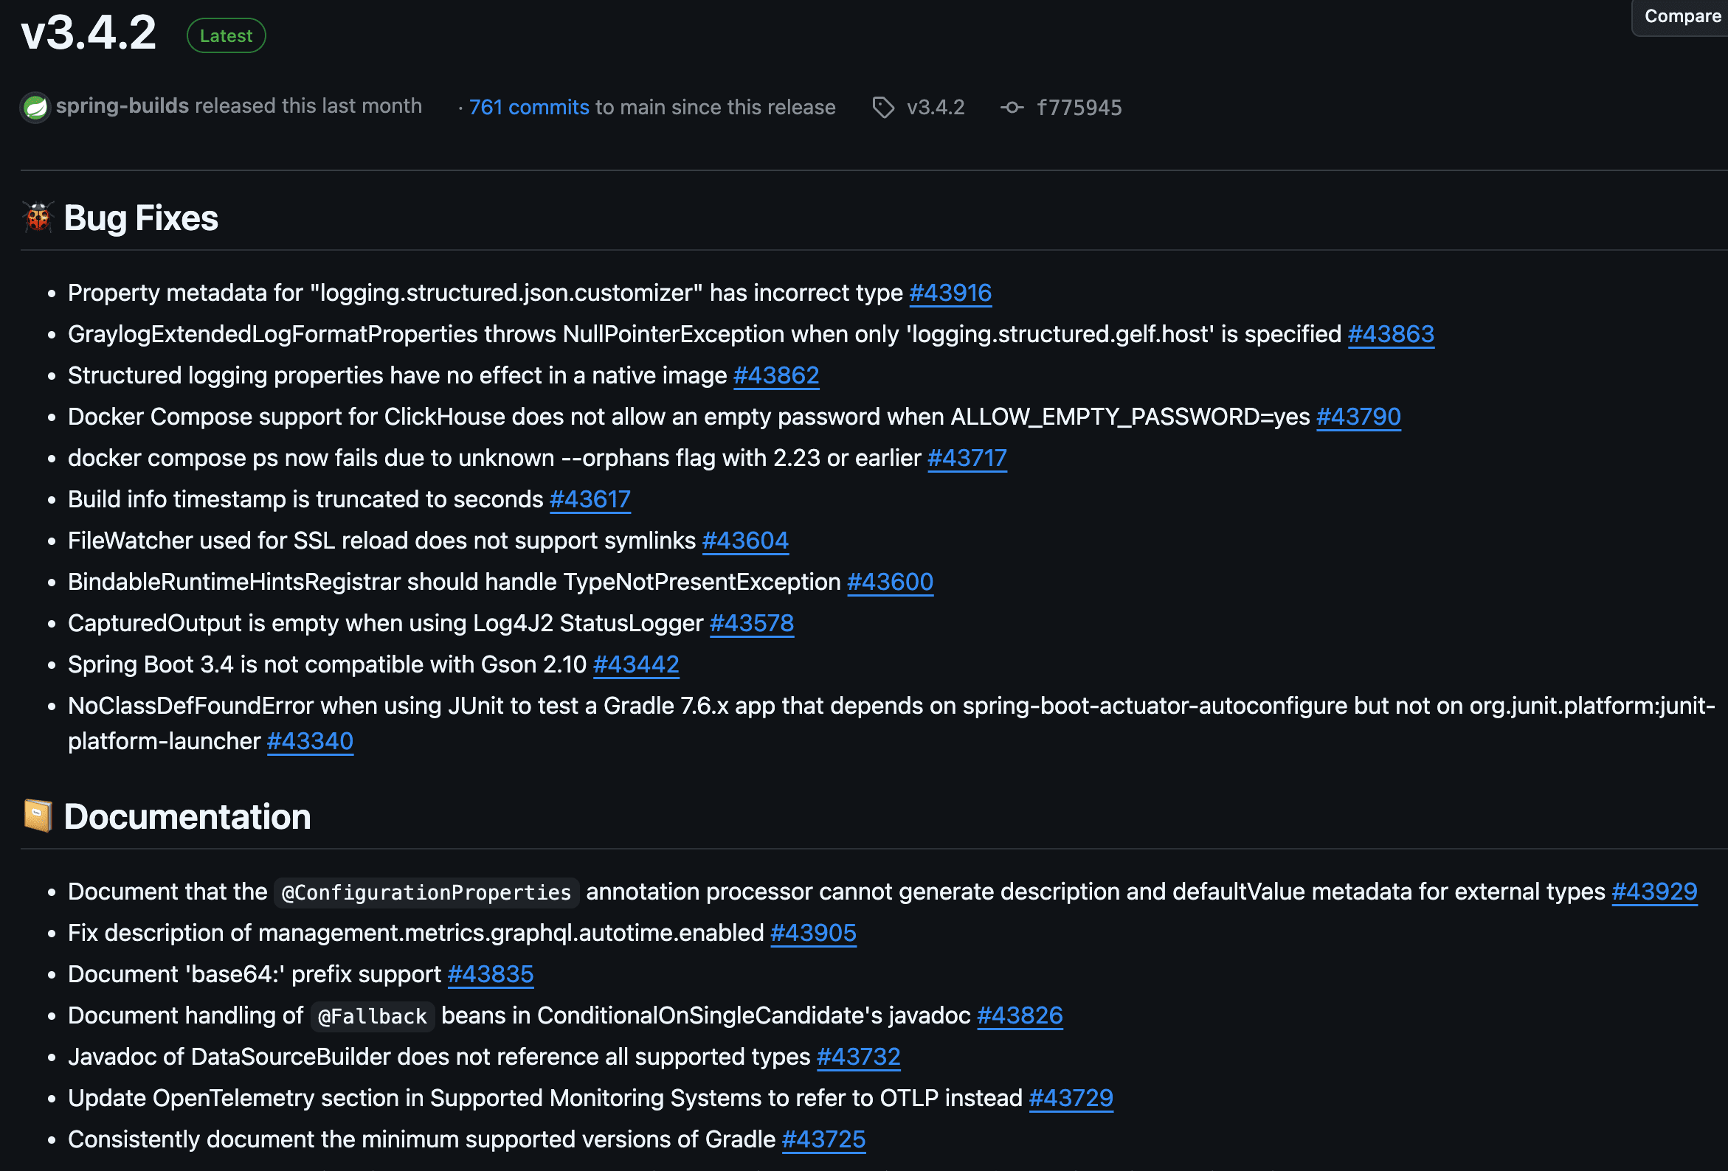Open issue #43862 about native image logging

point(775,375)
